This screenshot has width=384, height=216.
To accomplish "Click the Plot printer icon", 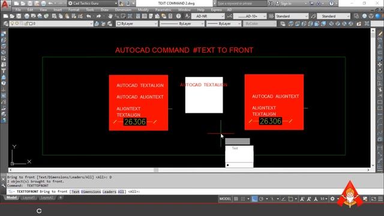I will tap(26, 16).
